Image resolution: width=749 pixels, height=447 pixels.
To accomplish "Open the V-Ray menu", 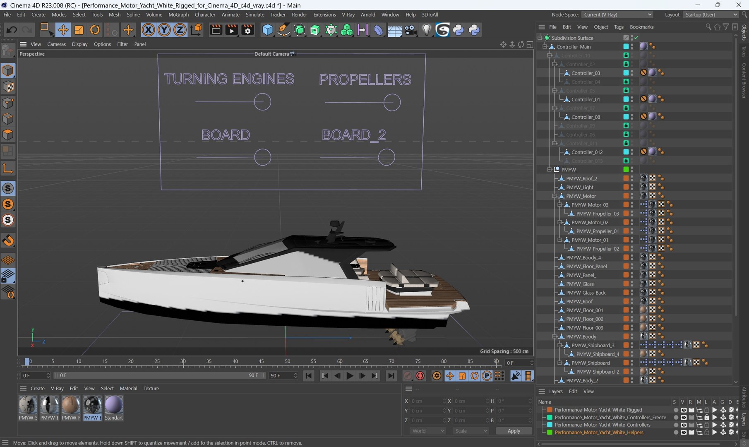I will click(x=348, y=14).
